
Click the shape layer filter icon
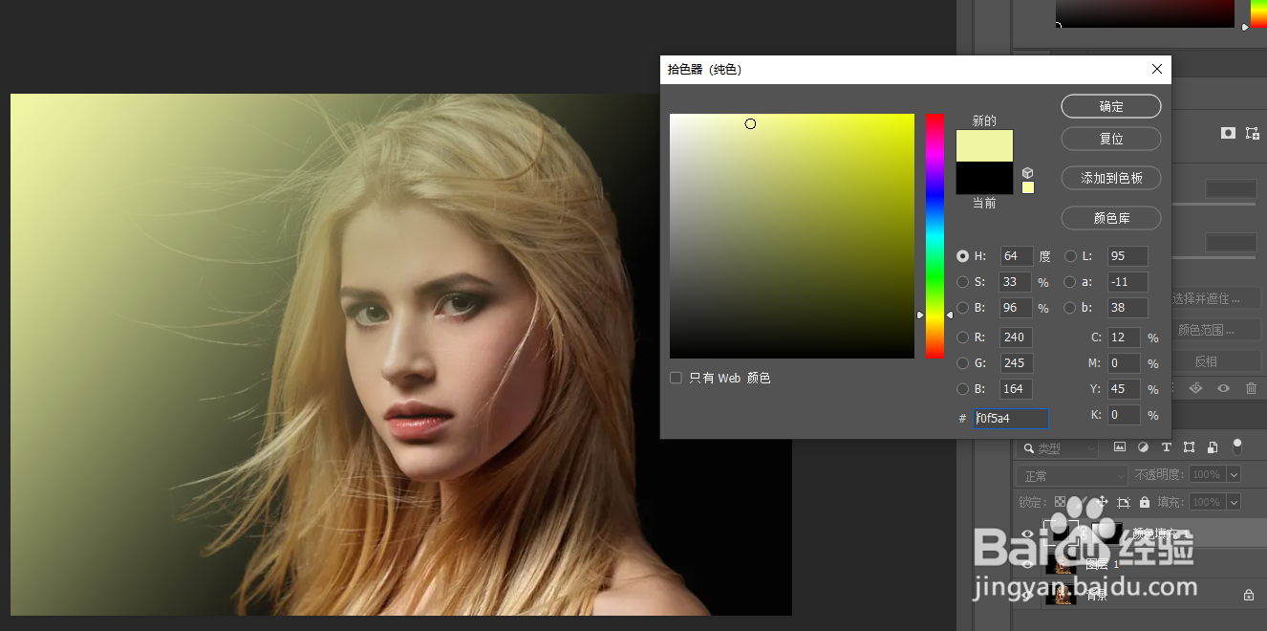(1189, 446)
